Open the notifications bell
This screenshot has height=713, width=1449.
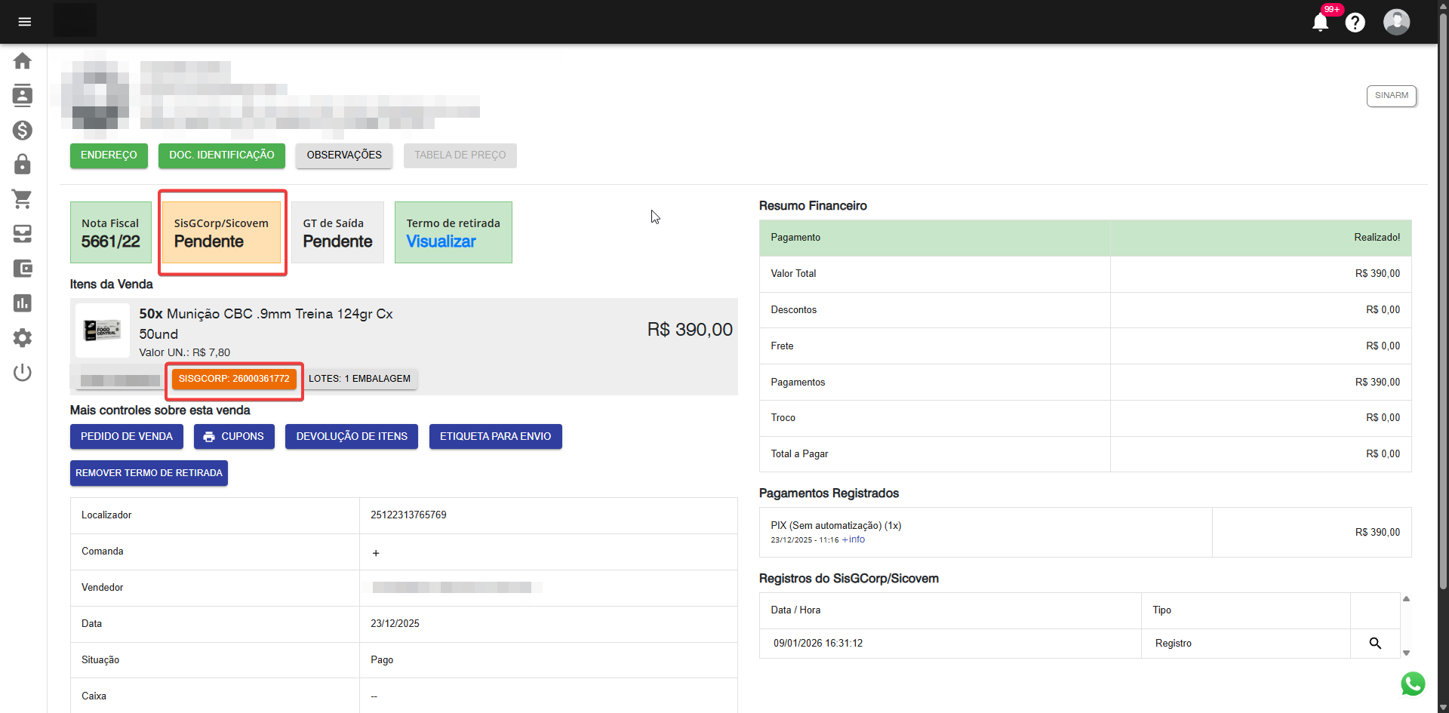pos(1320,23)
